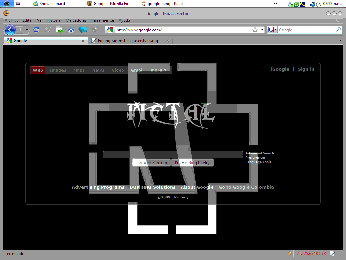
Task: Open the Archivo menu
Action: coord(11,20)
